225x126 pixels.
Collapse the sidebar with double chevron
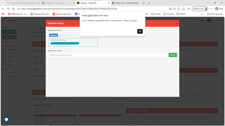click(26, 79)
